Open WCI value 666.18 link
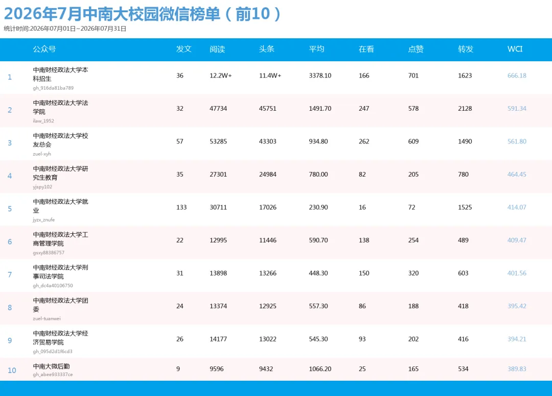552x396 pixels. (517, 76)
